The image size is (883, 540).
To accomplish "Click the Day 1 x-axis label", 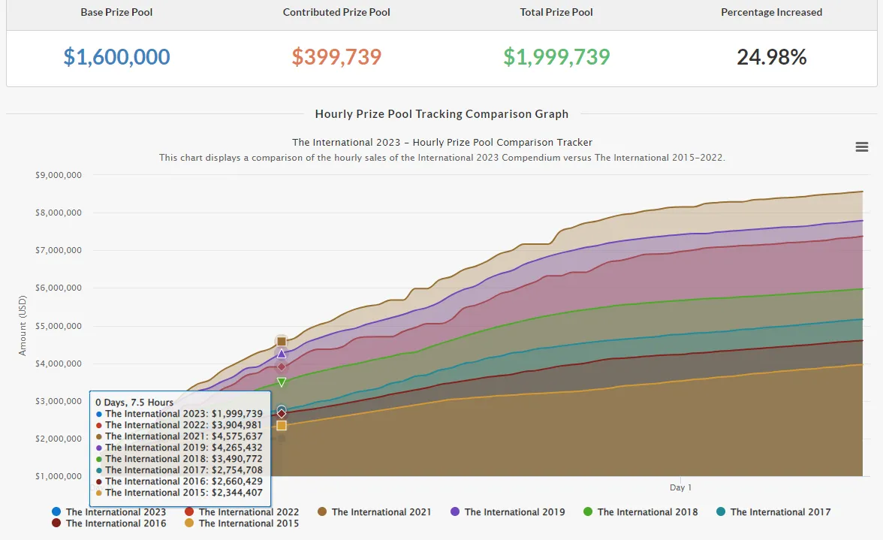I will click(680, 487).
